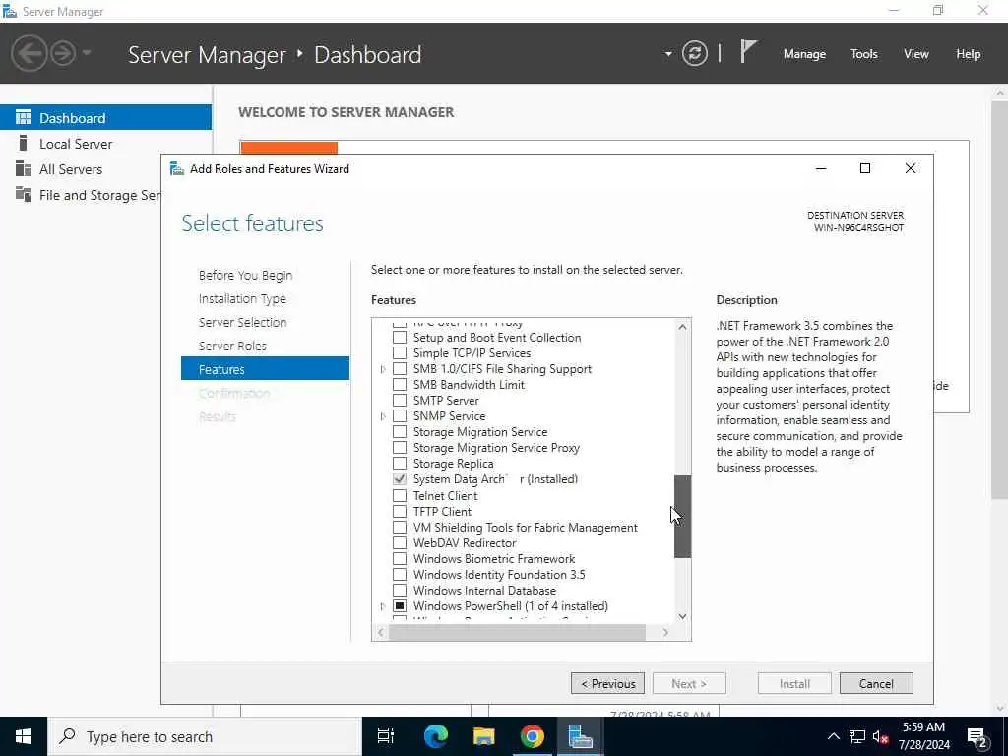The image size is (1008, 756).
Task: Click the refresh icon in header
Action: click(695, 53)
